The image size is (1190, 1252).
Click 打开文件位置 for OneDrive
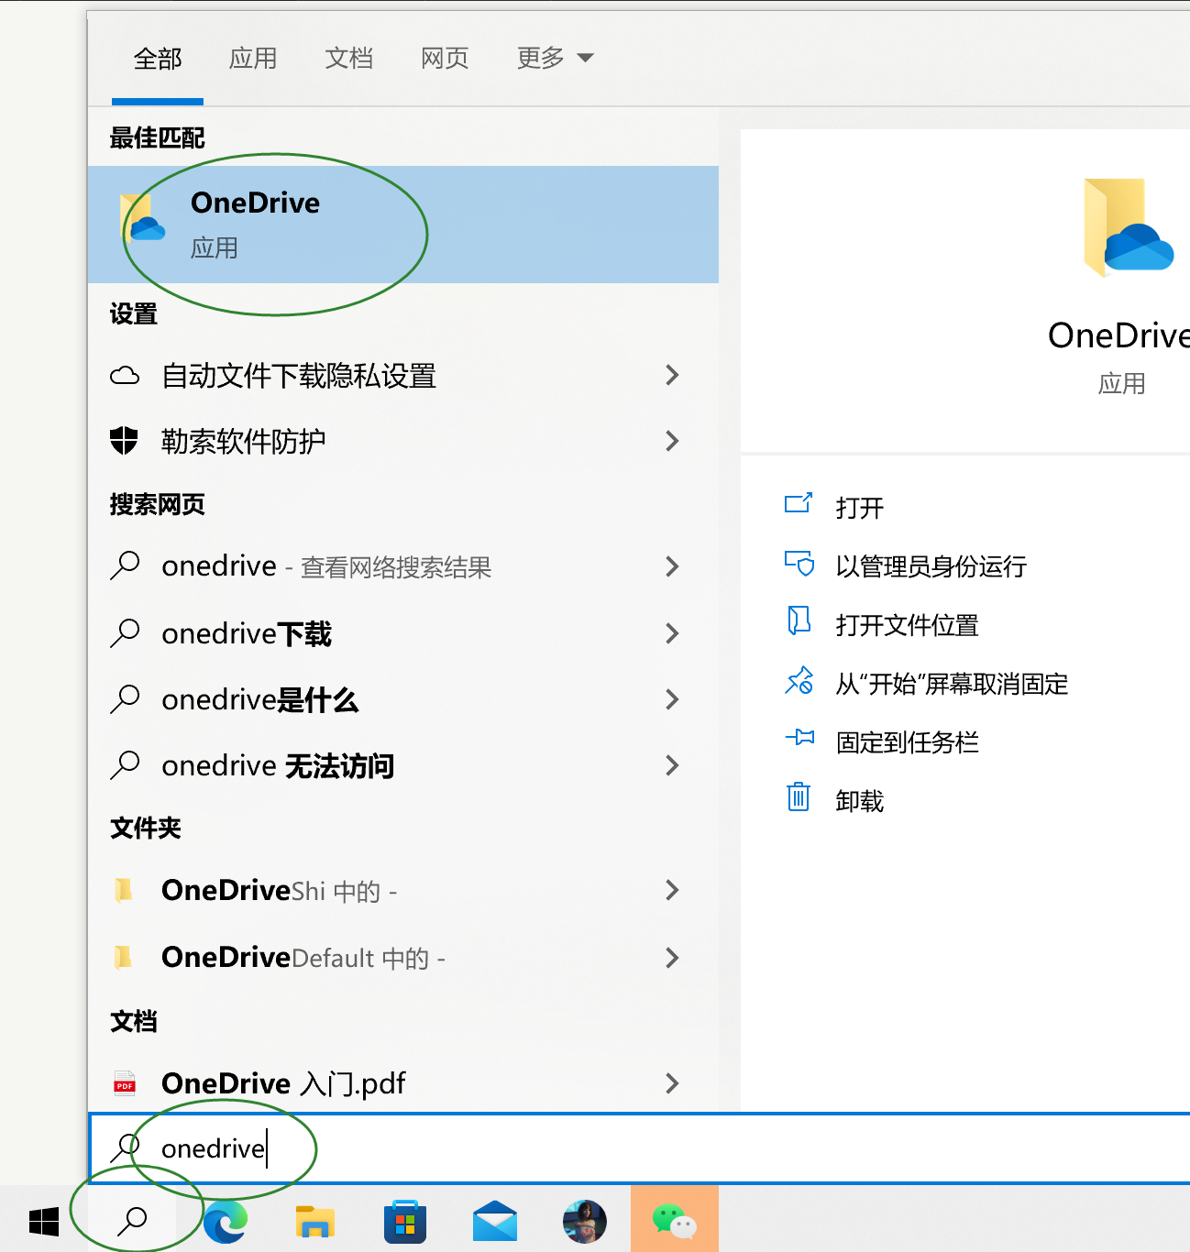click(x=909, y=624)
